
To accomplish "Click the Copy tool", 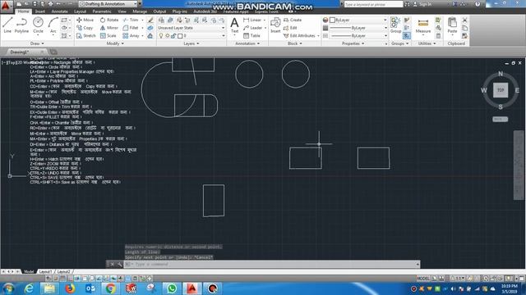I will click(85, 28).
